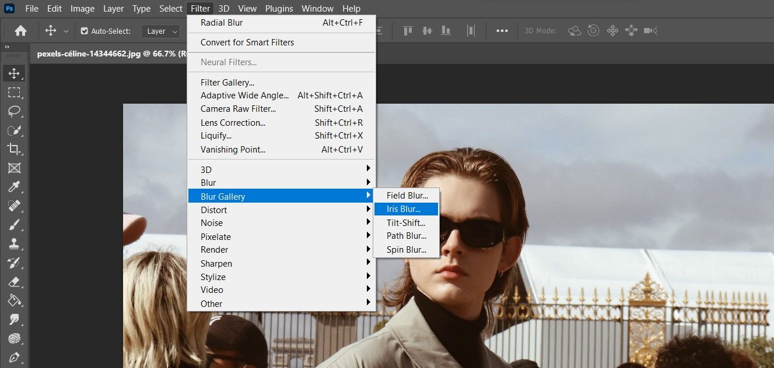Click the align horizontal centers icon
The height and width of the screenshot is (368, 774).
pyautogui.click(x=426, y=30)
